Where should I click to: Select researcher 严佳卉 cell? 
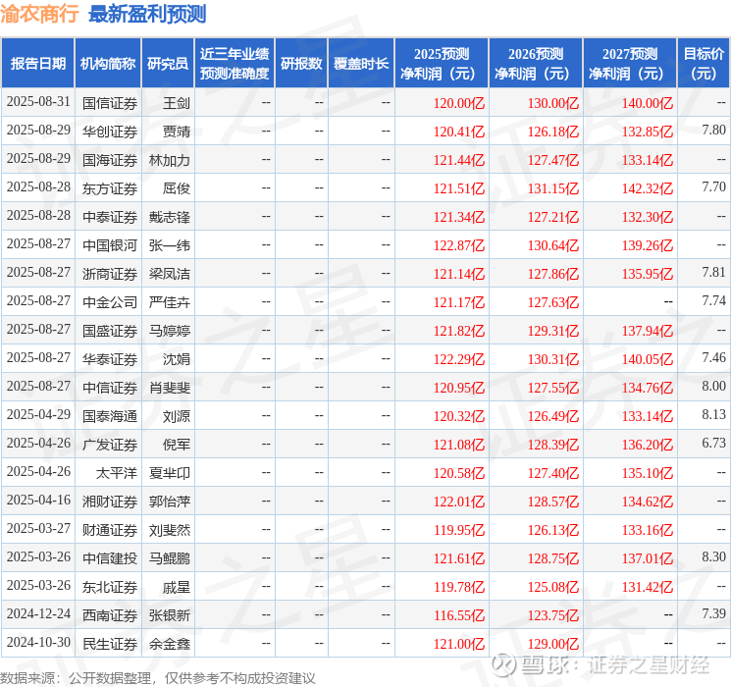point(169,302)
